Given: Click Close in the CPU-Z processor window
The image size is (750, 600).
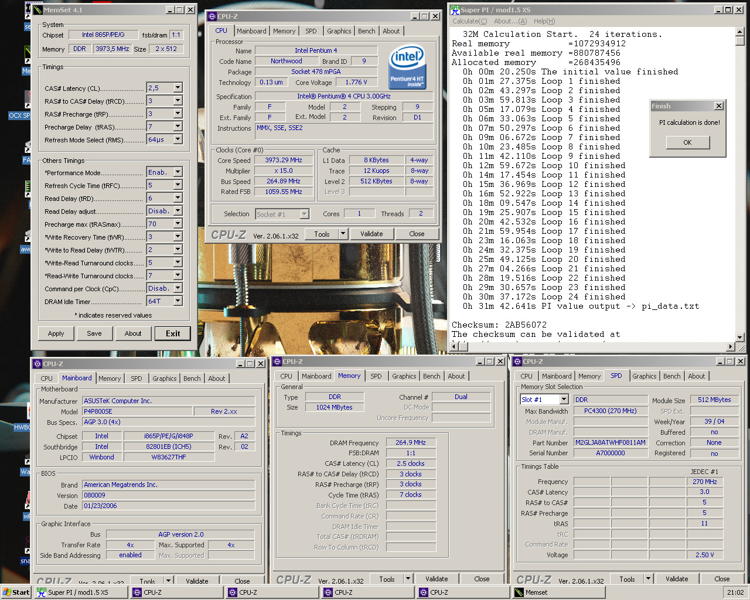Looking at the screenshot, I should [417, 234].
